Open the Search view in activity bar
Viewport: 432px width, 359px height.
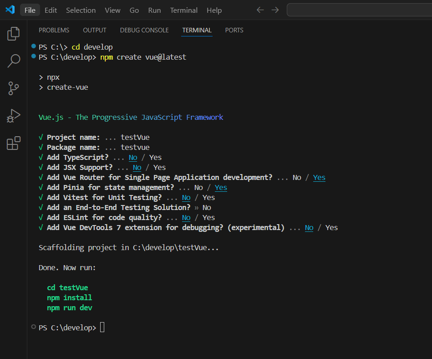[x=13, y=61]
